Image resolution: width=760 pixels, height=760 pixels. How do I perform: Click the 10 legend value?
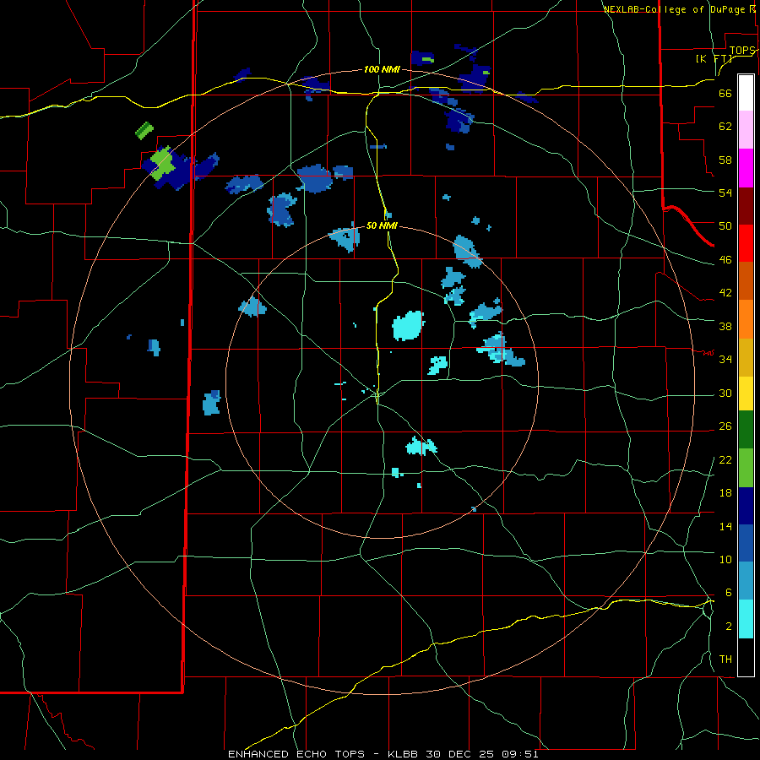click(725, 559)
